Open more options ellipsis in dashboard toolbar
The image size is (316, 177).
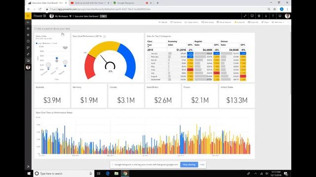click(288, 22)
